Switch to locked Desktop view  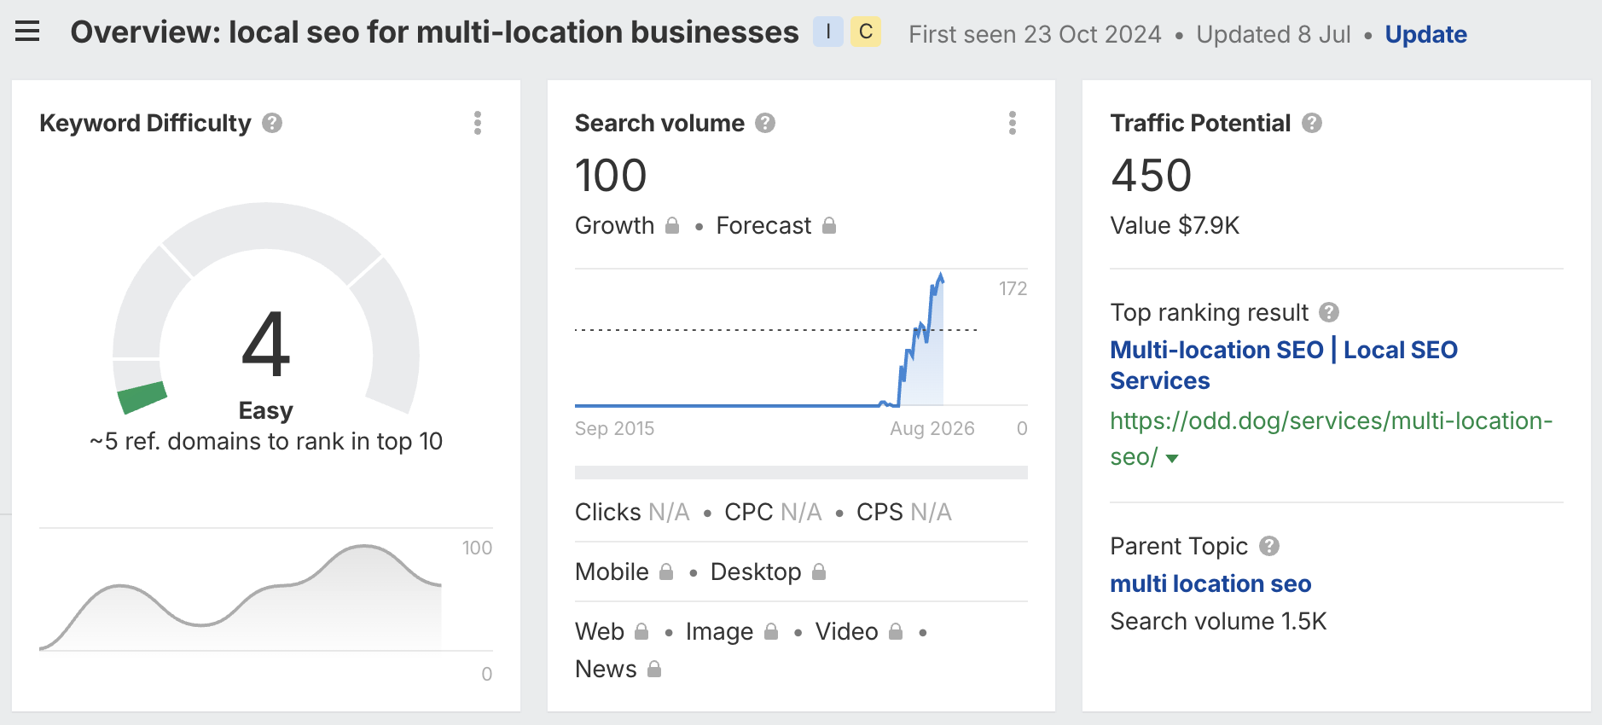pyautogui.click(x=769, y=571)
